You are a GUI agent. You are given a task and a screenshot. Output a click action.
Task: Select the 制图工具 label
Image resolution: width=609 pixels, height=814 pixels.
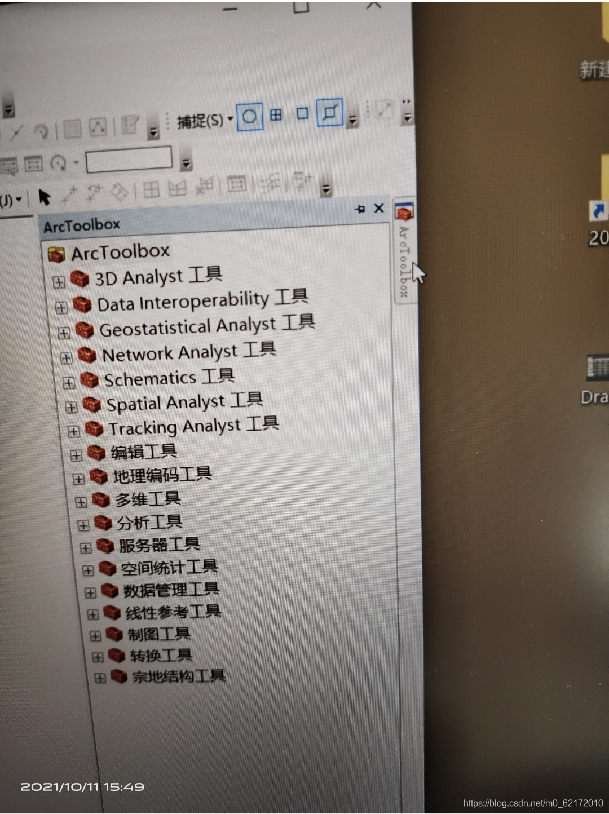coord(158,634)
